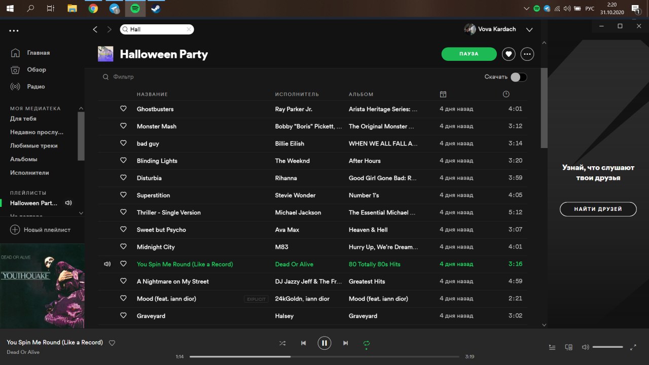Image resolution: width=649 pixels, height=365 pixels.
Task: Open playlist more options ellipsis button
Action: (527, 54)
